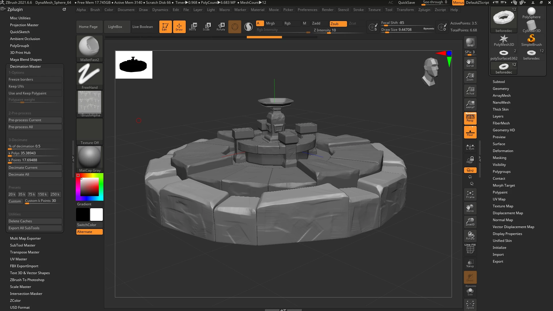The image size is (553, 311).
Task: Select the MatCap Gray material thumbnail
Action: coord(90,157)
